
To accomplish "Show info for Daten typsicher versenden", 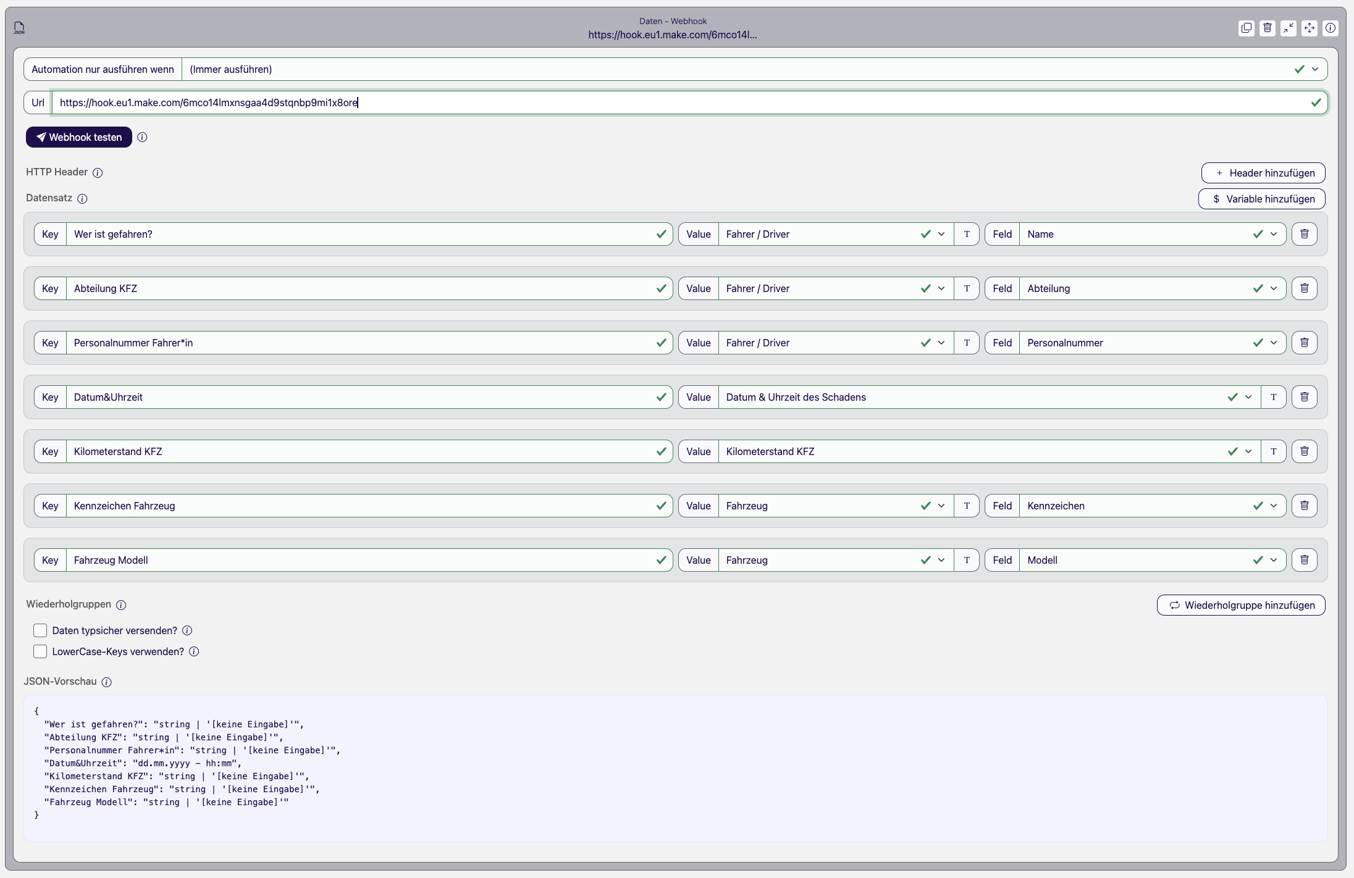I will point(187,630).
